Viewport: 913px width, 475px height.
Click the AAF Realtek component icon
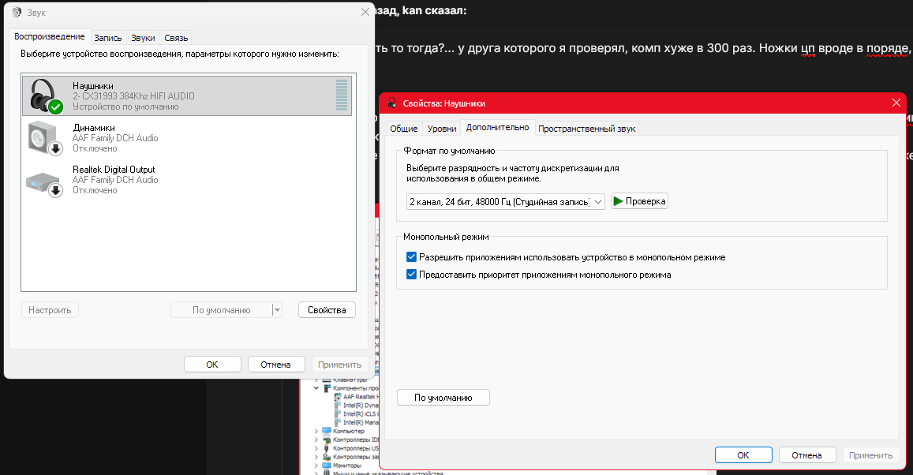[338, 397]
